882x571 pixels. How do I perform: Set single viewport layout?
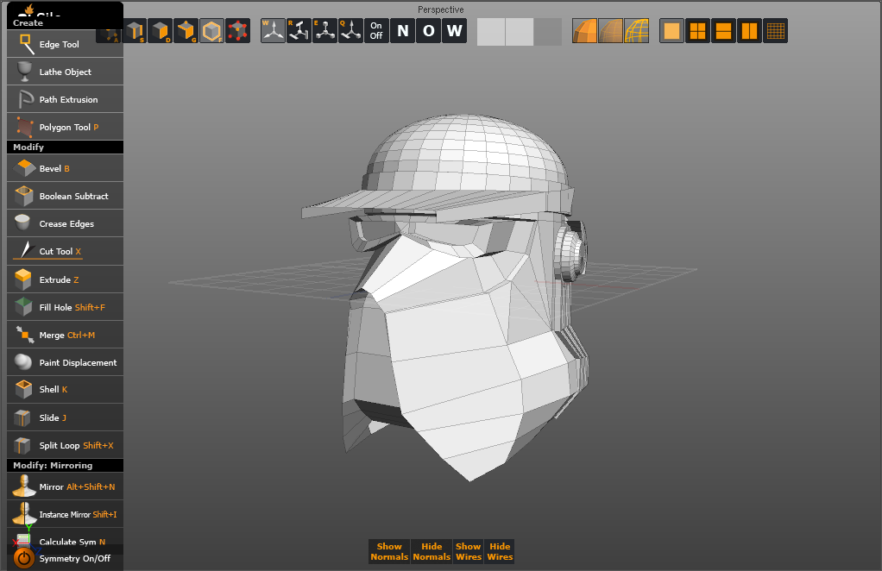[671, 31]
